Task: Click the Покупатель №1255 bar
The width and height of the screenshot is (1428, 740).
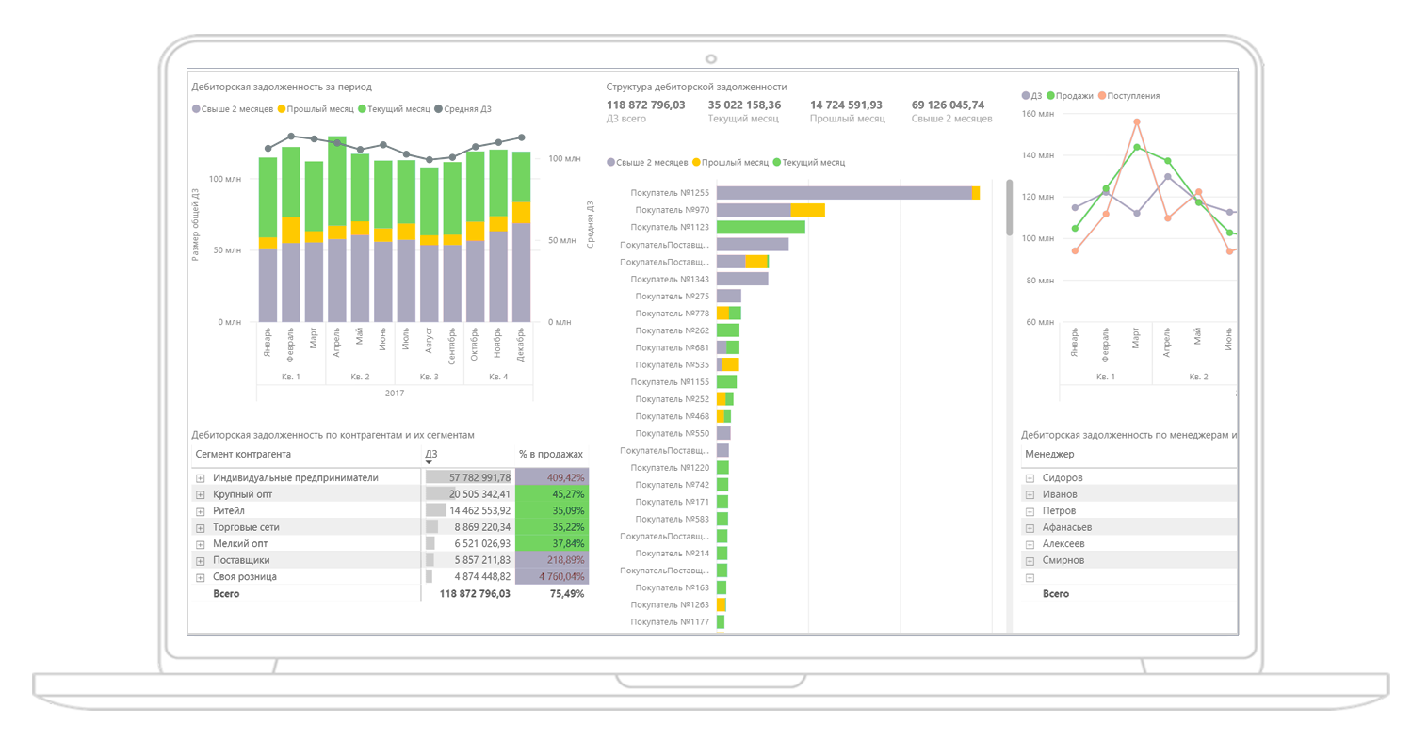Action: 848,193
